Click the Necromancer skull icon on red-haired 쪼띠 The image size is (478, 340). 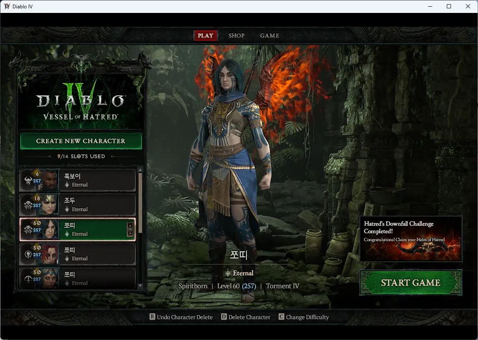(28, 254)
